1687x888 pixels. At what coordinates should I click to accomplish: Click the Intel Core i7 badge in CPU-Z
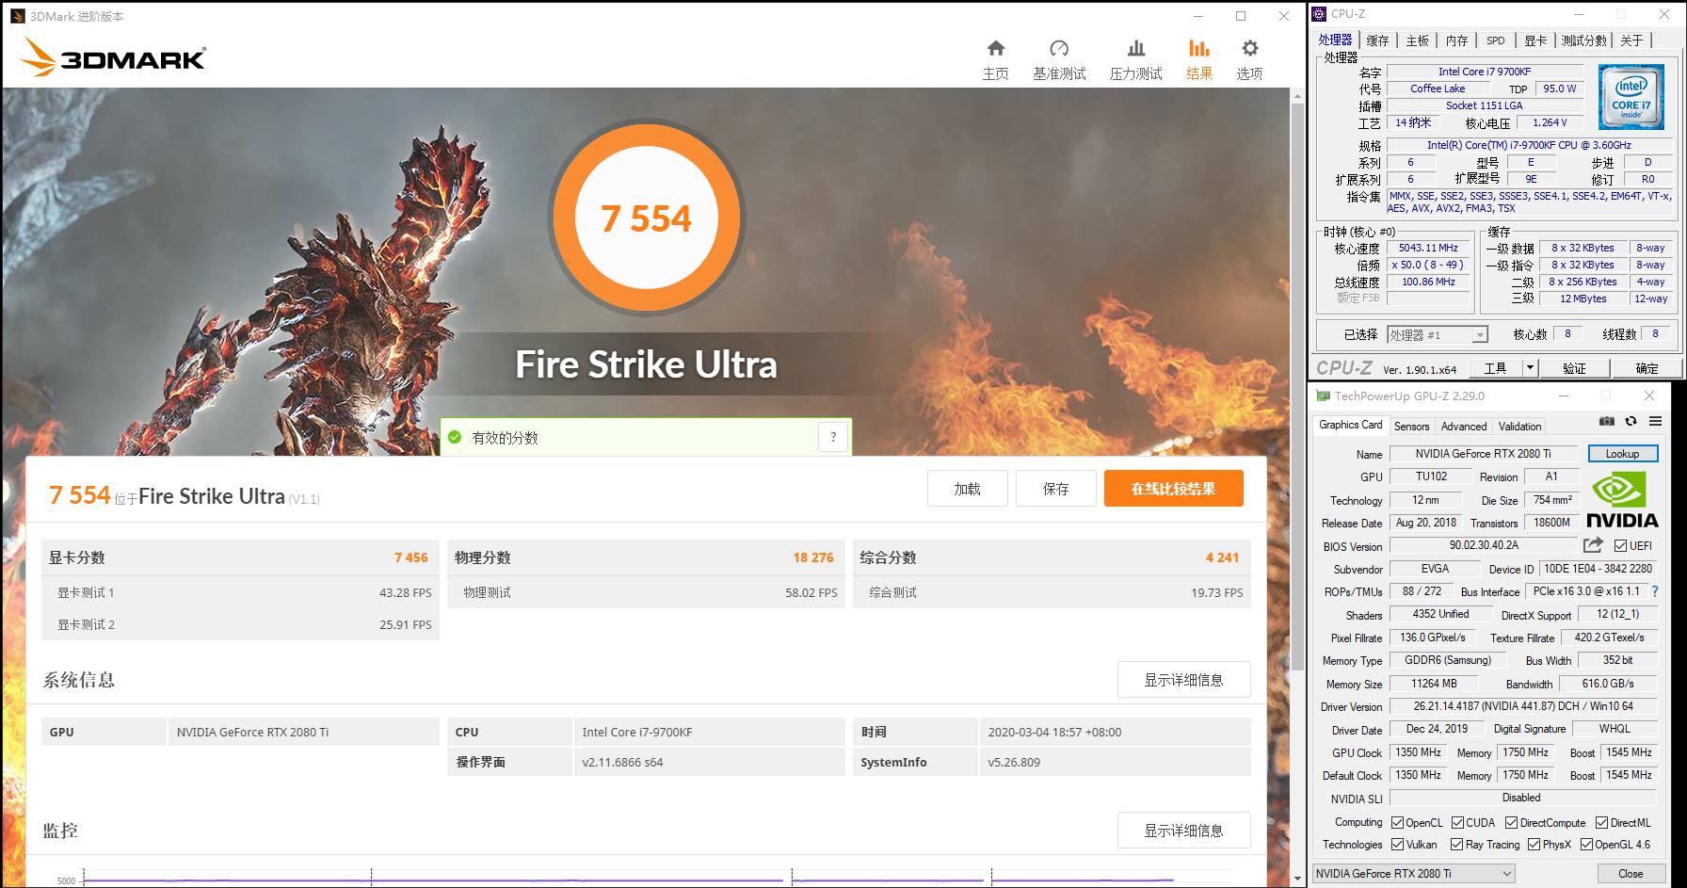tap(1631, 97)
